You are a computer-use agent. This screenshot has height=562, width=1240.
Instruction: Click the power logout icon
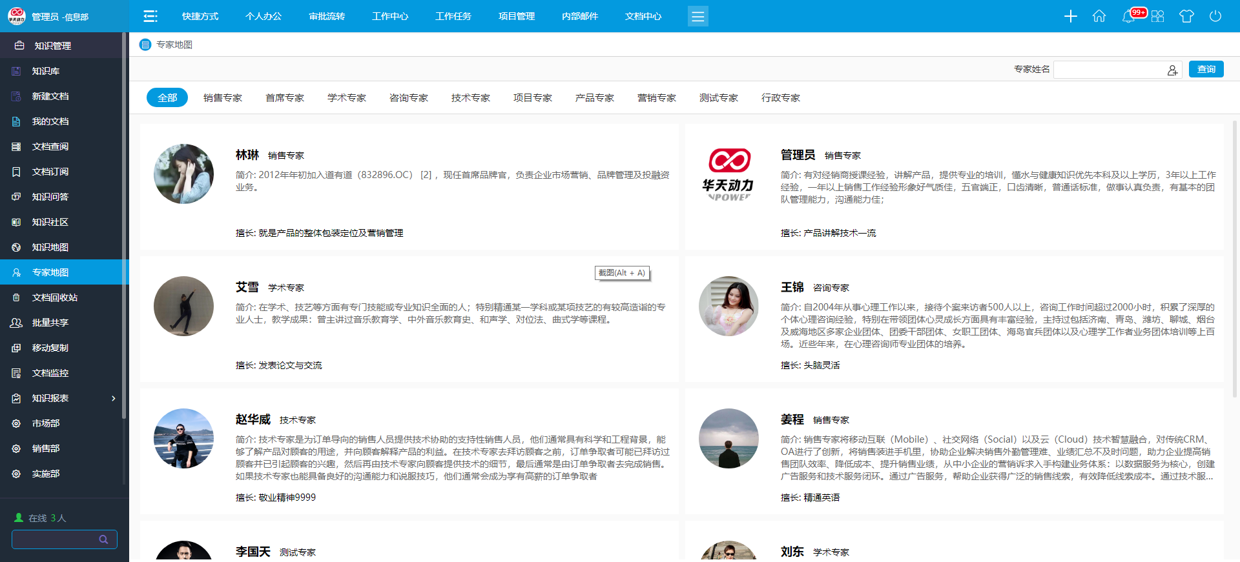(1215, 16)
